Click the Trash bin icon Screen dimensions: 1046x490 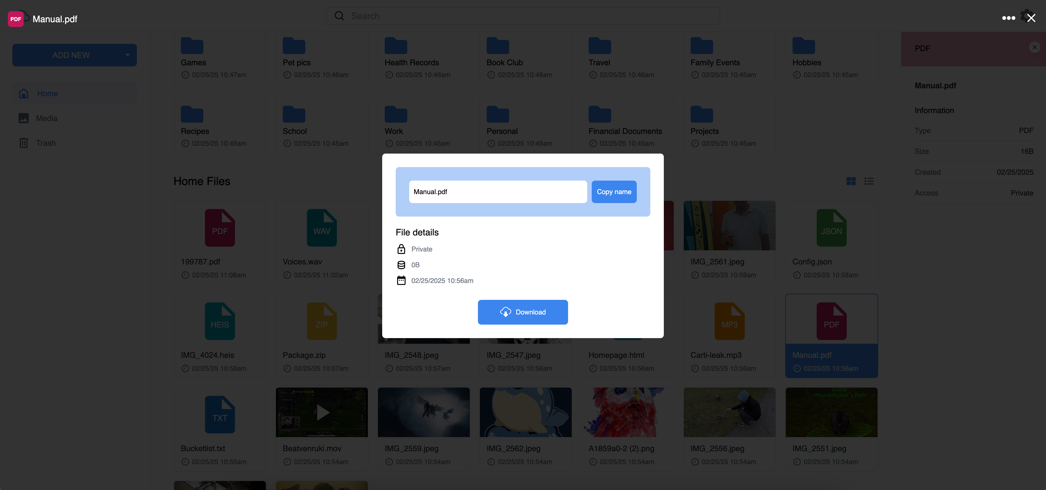click(x=24, y=143)
